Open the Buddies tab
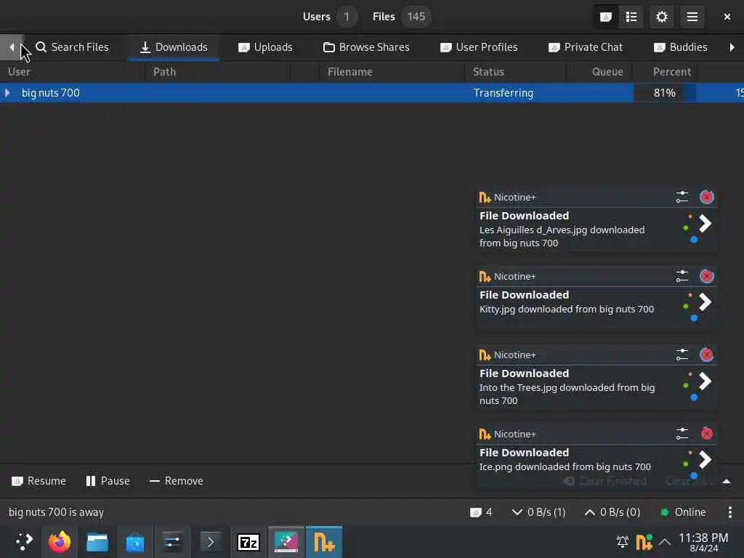This screenshot has width=744, height=558. click(680, 47)
